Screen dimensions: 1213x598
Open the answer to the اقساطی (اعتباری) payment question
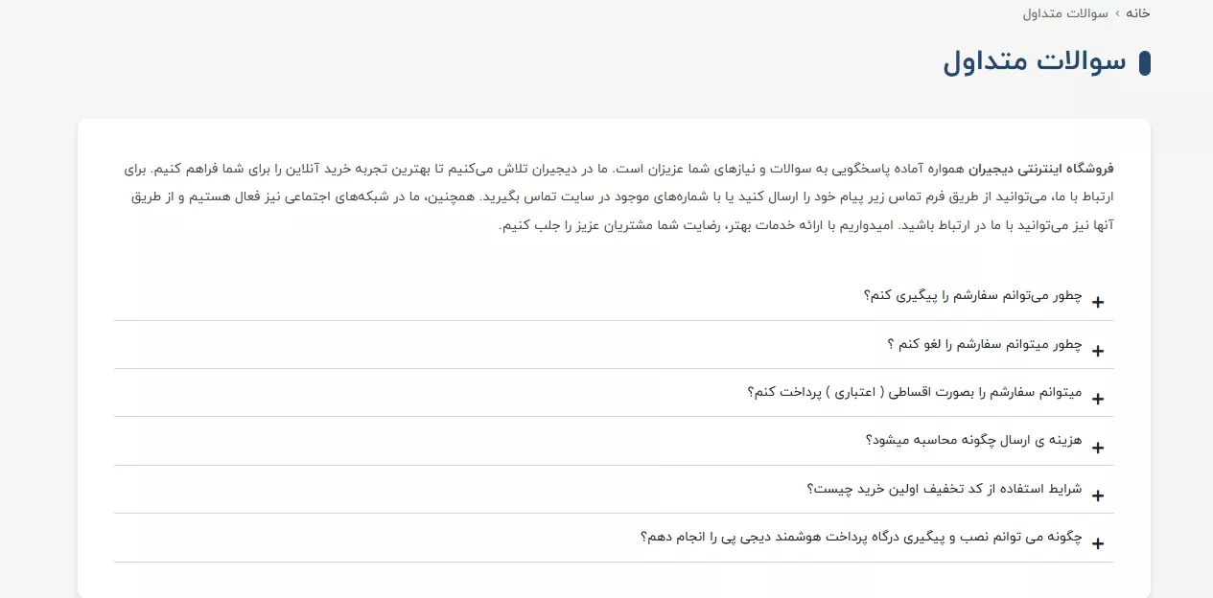click(x=915, y=392)
